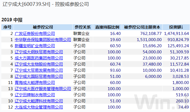
Task: Select investment value 519.63
Action: click(x=182, y=95)
